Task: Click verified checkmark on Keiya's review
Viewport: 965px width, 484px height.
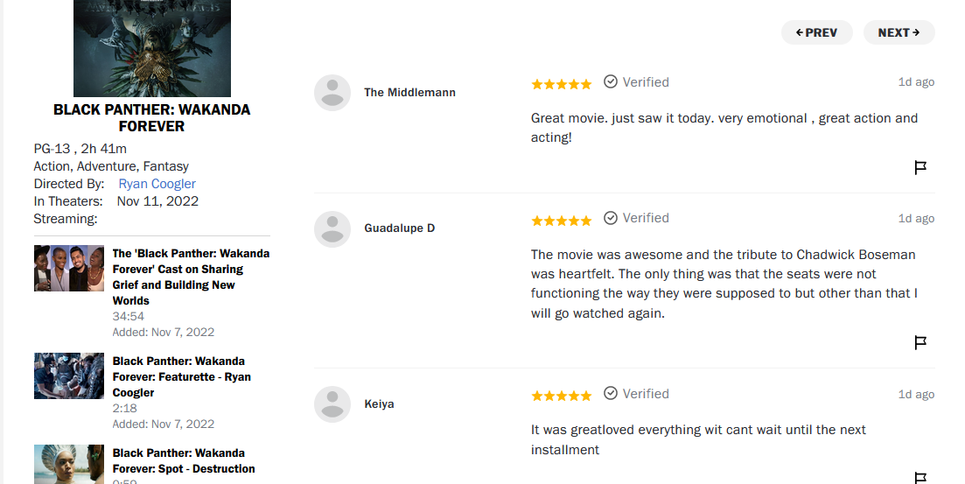Action: point(610,394)
